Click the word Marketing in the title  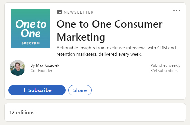tap(81, 37)
